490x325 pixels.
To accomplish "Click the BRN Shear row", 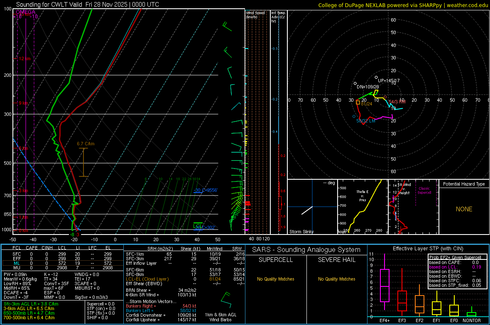I will (161, 290).
